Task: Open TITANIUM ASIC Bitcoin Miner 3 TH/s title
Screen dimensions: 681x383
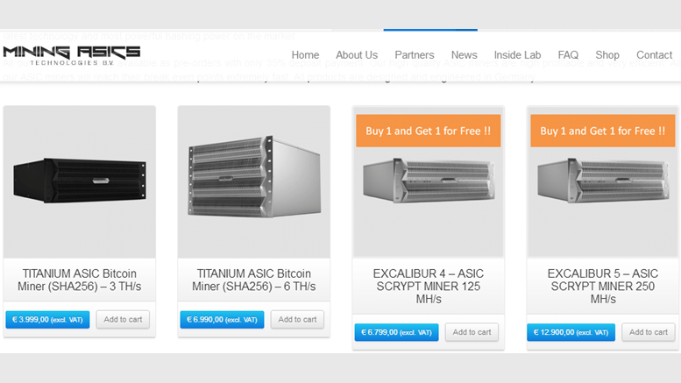Action: coord(80,280)
